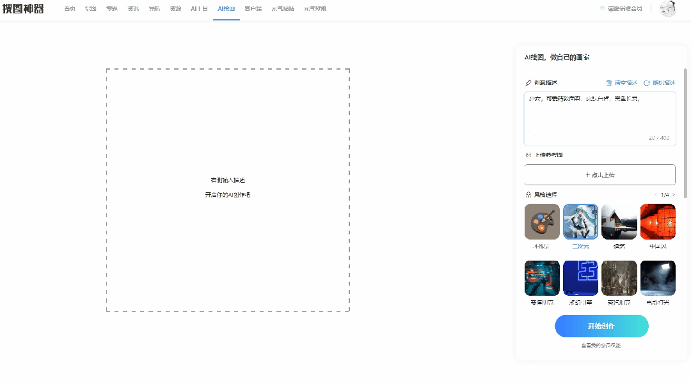Click the 随机描述 text link
The image size is (691, 382).
click(663, 83)
